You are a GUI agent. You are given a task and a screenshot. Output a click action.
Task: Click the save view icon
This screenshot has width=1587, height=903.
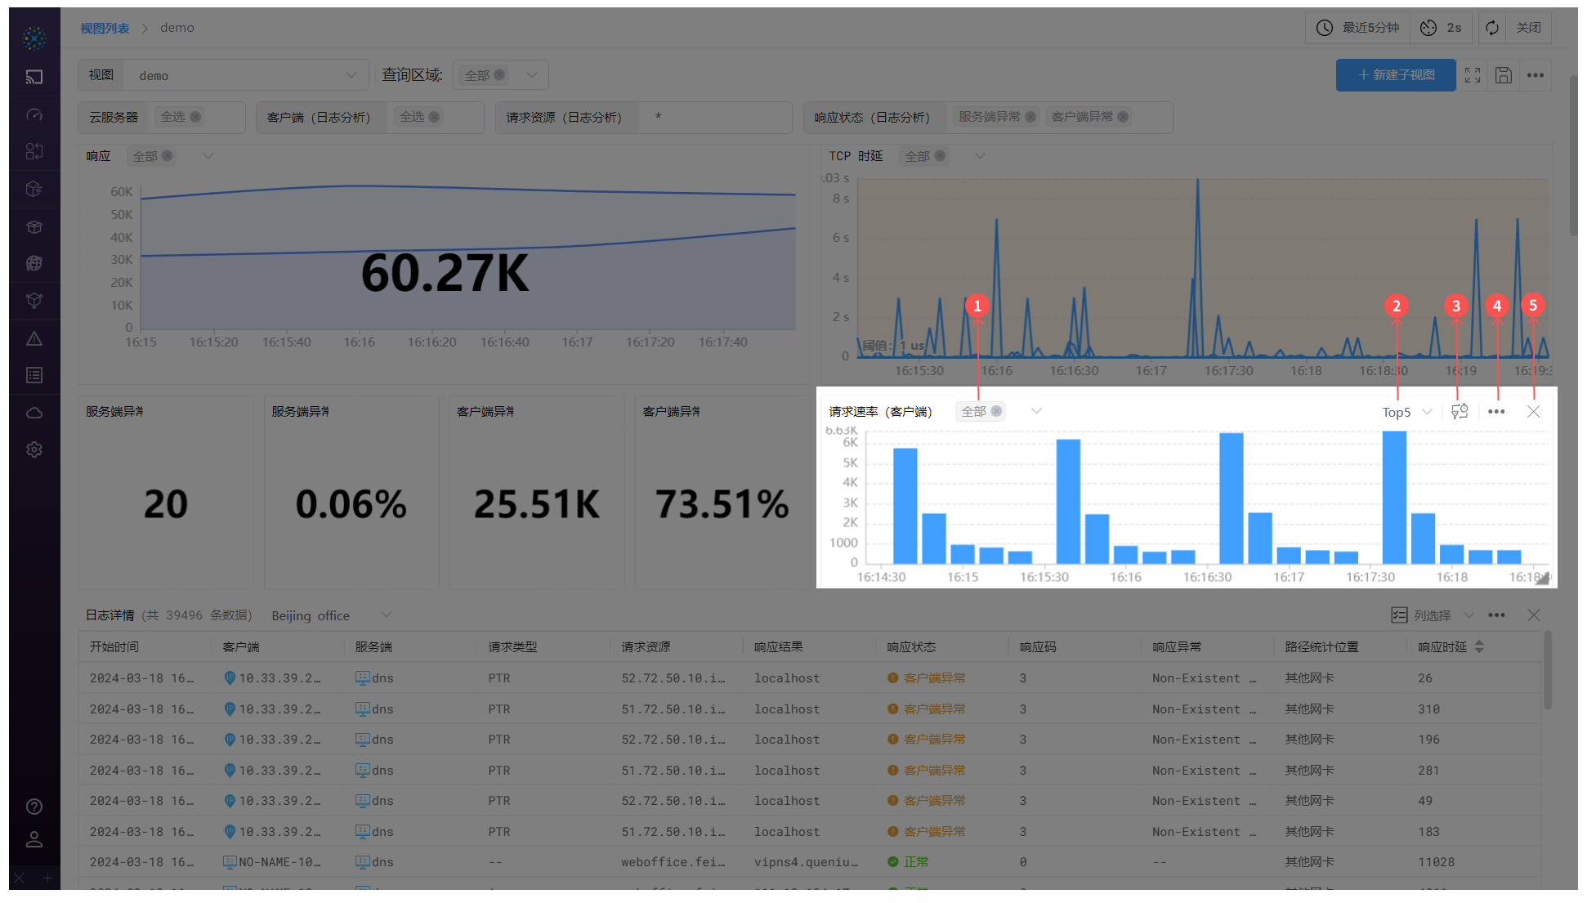(1504, 75)
